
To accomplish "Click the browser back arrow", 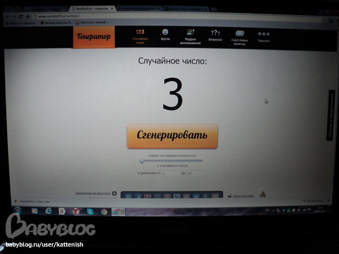I will [x=7, y=16].
